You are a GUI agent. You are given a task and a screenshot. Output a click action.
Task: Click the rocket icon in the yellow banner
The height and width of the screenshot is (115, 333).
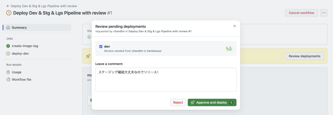click(88, 56)
